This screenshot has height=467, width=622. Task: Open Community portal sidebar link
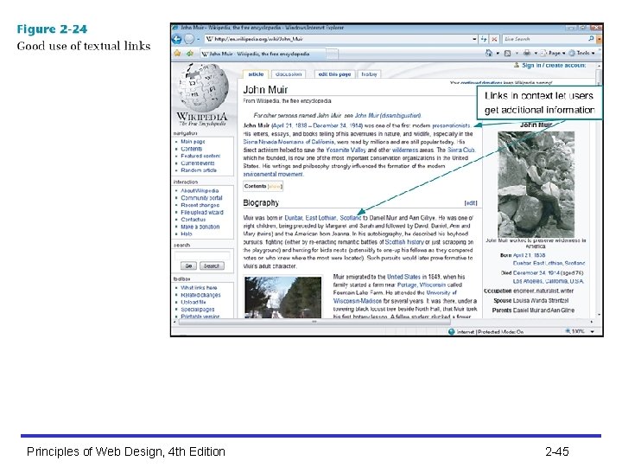pyautogui.click(x=201, y=198)
